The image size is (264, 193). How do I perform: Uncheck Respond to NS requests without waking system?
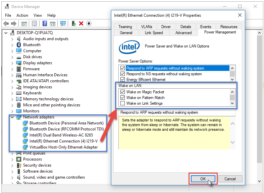click(x=122, y=74)
